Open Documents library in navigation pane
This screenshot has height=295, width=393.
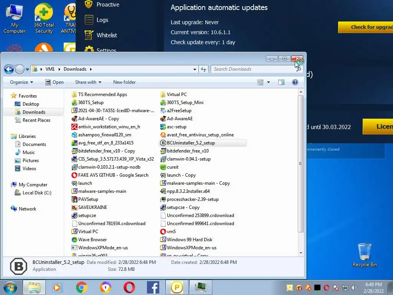(x=34, y=144)
